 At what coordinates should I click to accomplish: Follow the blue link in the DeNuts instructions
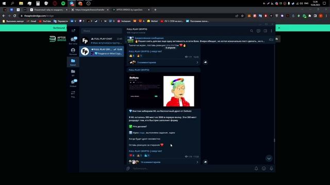142,133
